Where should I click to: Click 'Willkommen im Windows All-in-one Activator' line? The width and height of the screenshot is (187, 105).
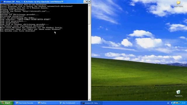click(x=24, y=5)
